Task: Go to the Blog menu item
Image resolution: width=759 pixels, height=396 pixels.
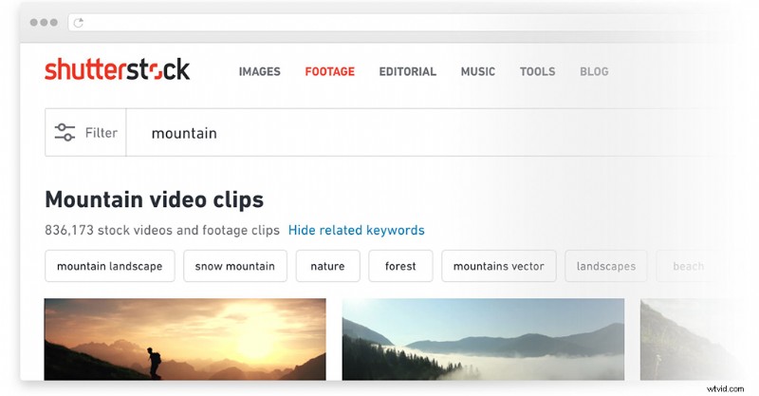Action: pos(594,72)
